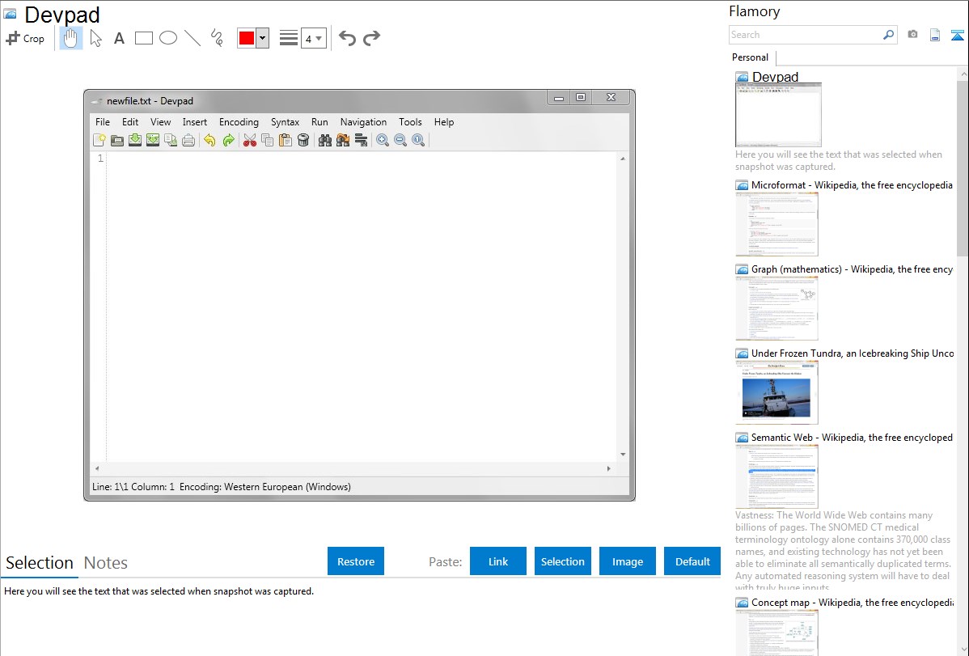Click the print icon in Devpad
Image resolution: width=969 pixels, height=656 pixels.
[188, 141]
